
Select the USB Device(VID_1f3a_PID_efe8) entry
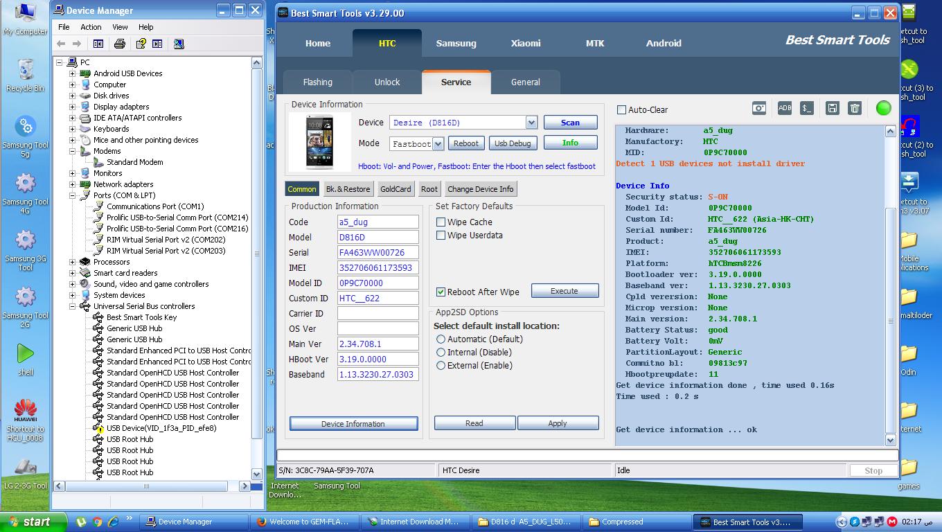point(161,428)
